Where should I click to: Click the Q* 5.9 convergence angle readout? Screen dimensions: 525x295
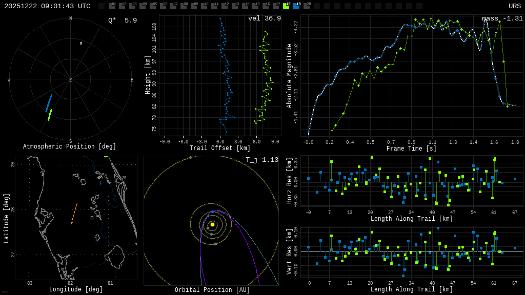[122, 20]
